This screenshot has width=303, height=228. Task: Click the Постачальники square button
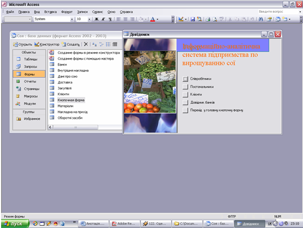(x=186, y=87)
